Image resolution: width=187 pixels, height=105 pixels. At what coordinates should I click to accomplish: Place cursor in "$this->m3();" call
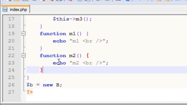(x=72, y=19)
